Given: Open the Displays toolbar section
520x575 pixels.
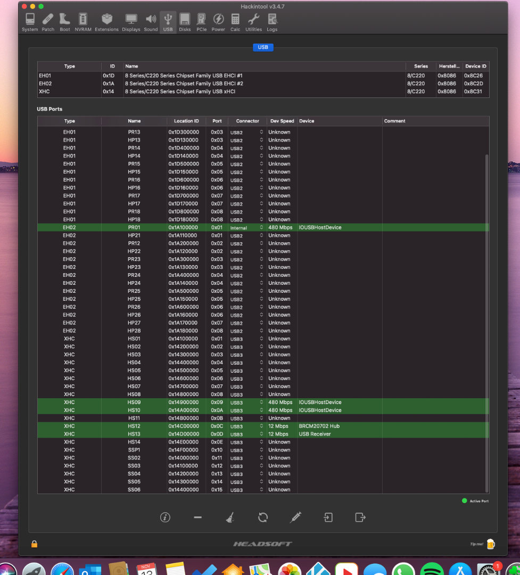Looking at the screenshot, I should click(x=131, y=22).
